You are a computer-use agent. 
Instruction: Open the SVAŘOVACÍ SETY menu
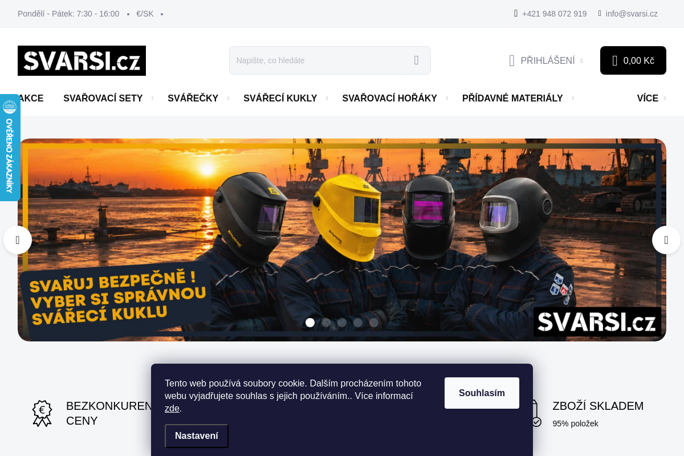pyautogui.click(x=103, y=98)
